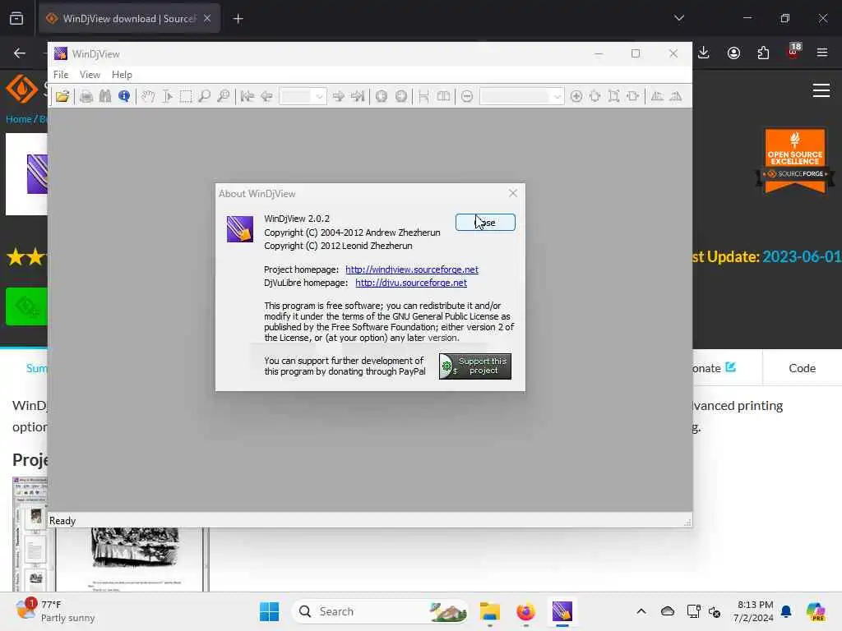This screenshot has width=842, height=631.
Task: Show hidden system tray icons
Action: tap(641, 611)
